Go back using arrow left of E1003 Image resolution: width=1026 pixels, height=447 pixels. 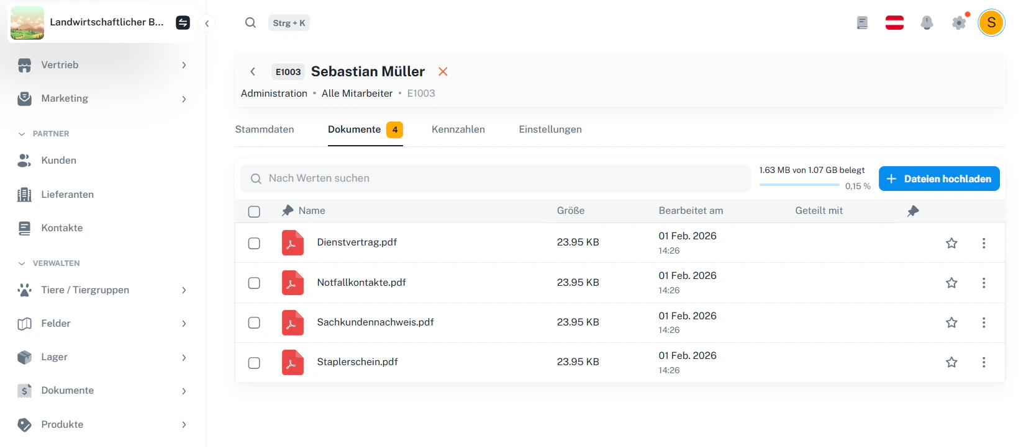[x=253, y=71]
